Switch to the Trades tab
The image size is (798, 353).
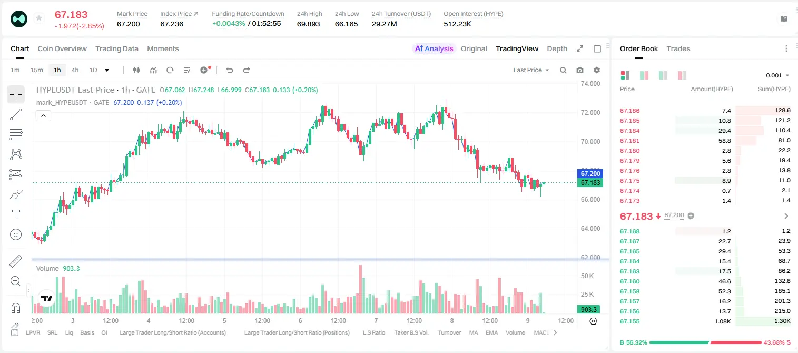pos(678,48)
